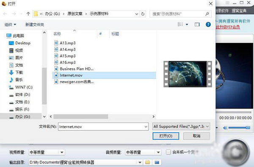254x167 pixels.
Task: Click the blue folder icon beside output path
Action: coord(157,162)
